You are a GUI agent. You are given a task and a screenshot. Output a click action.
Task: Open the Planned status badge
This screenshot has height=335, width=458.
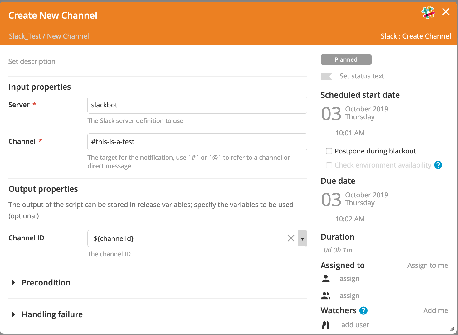(x=346, y=59)
